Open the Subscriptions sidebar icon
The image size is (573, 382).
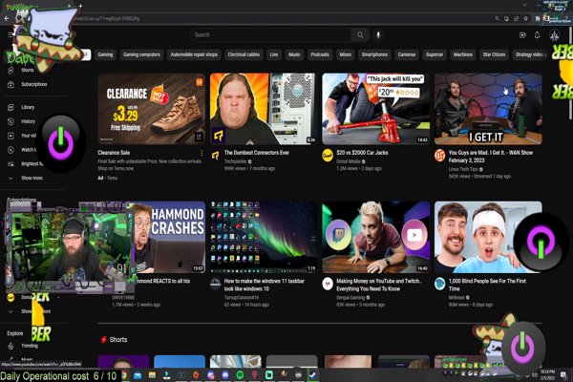click(x=11, y=84)
